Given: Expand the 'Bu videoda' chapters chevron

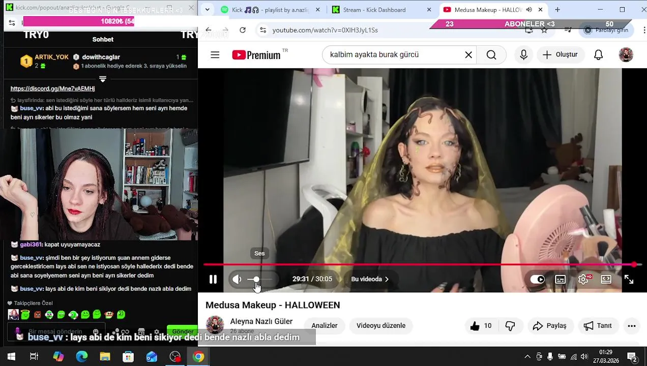Looking at the screenshot, I should [x=387, y=279].
